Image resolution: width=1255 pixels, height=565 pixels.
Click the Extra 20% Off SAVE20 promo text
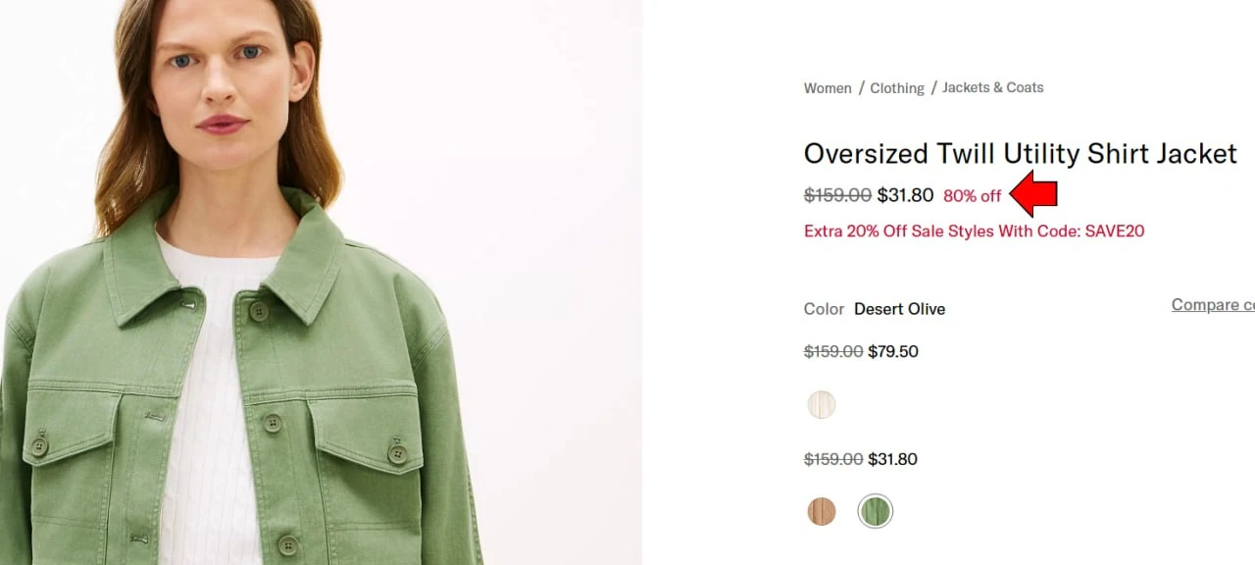point(975,231)
